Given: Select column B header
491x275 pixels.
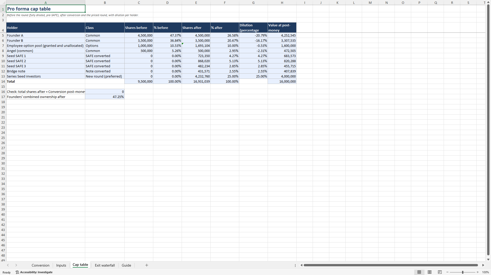Looking at the screenshot, I should (x=105, y=3).
